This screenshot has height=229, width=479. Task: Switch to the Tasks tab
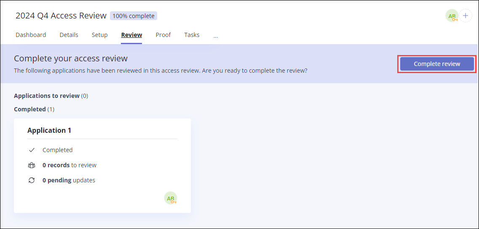192,35
